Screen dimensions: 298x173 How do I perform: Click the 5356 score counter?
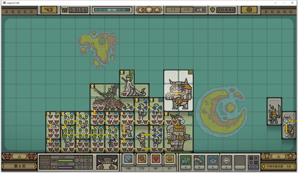(78, 10)
